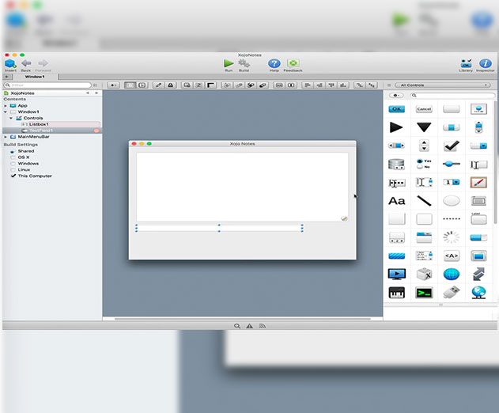Select the Cancel button control in Library
The width and height of the screenshot is (499, 413).
424,109
